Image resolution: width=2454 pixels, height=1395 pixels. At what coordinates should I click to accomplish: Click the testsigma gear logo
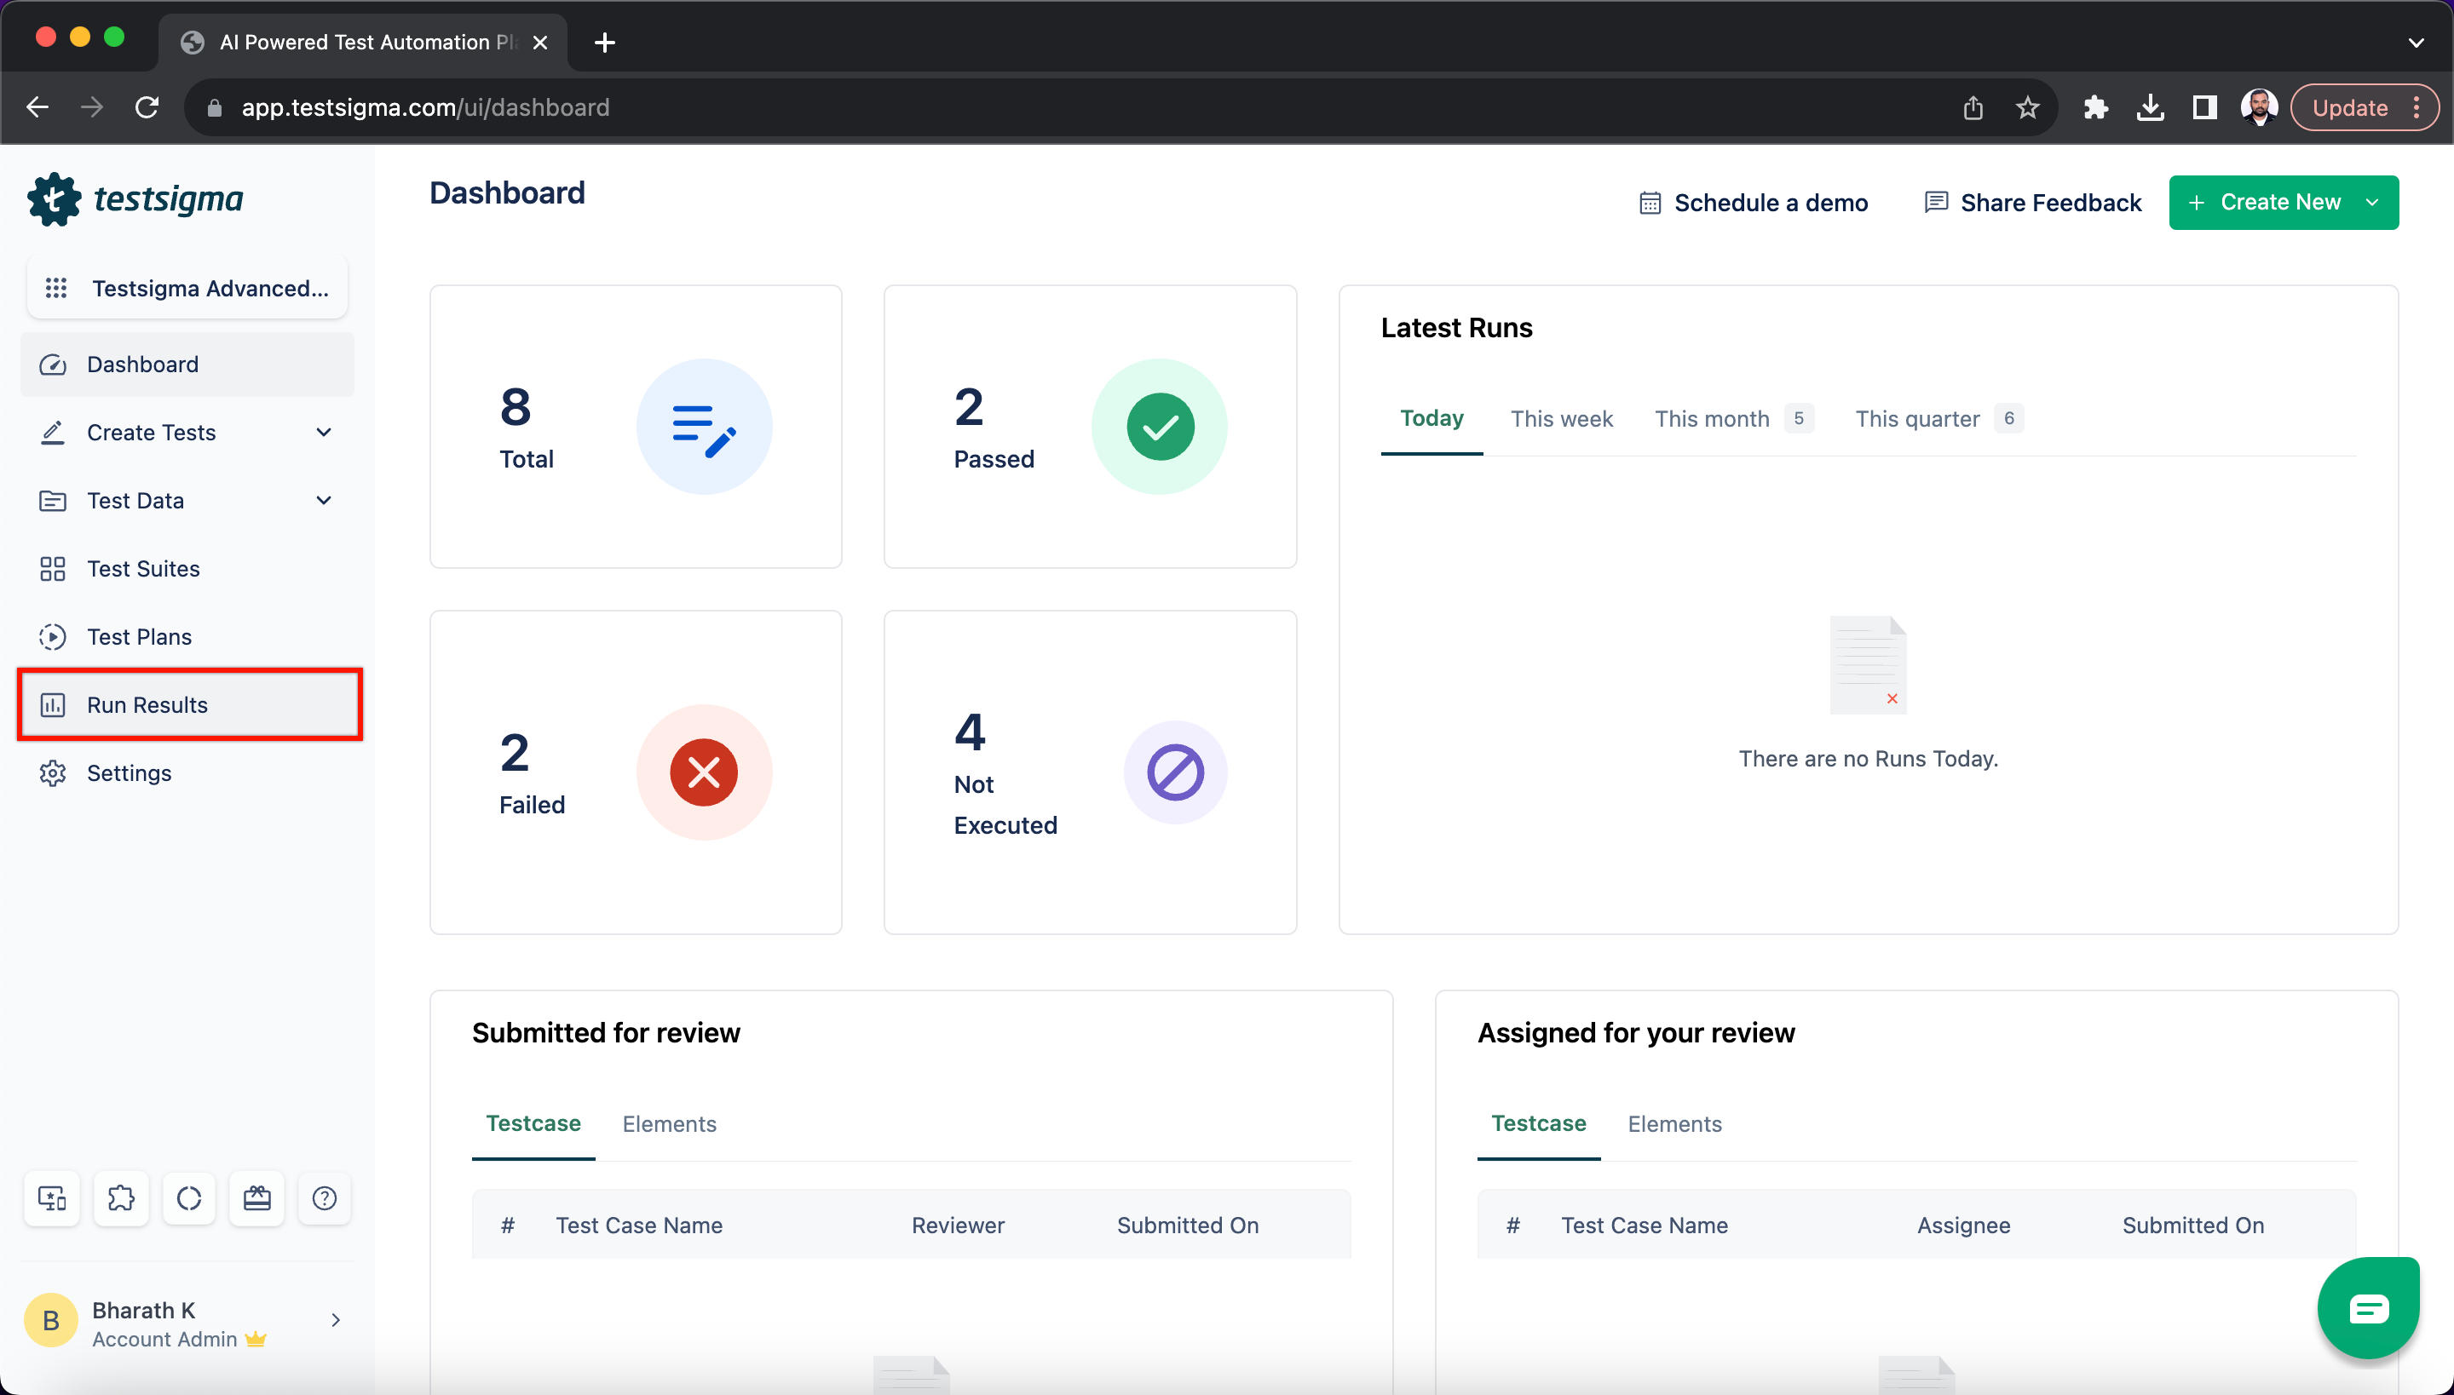[x=55, y=199]
